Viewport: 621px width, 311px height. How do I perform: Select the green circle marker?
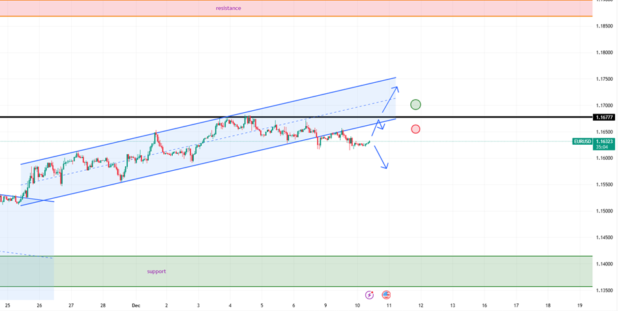[x=416, y=104]
